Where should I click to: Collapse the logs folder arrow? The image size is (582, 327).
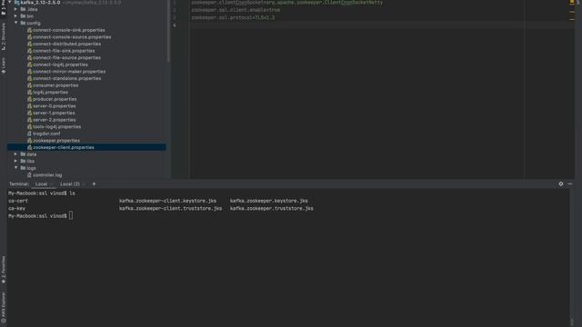pos(15,167)
